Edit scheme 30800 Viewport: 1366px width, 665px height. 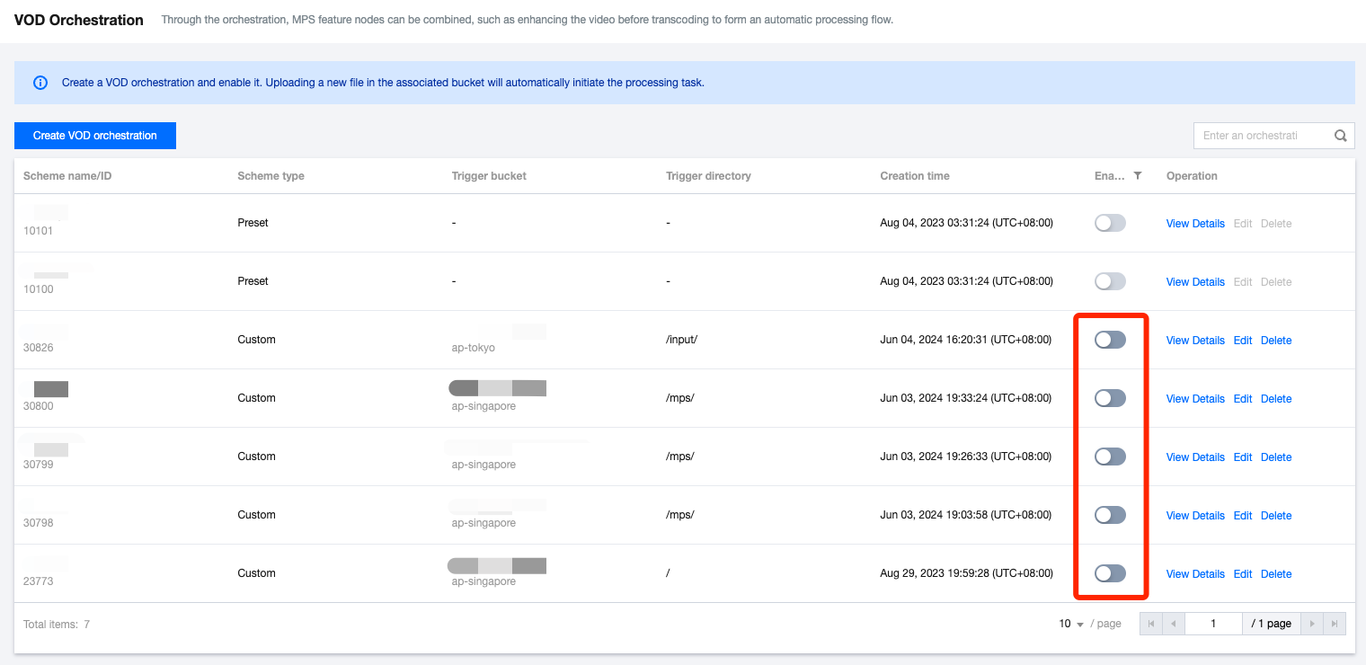click(x=1243, y=398)
